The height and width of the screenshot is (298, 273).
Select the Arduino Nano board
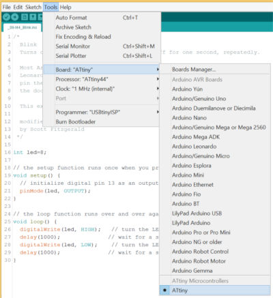(x=215, y=118)
